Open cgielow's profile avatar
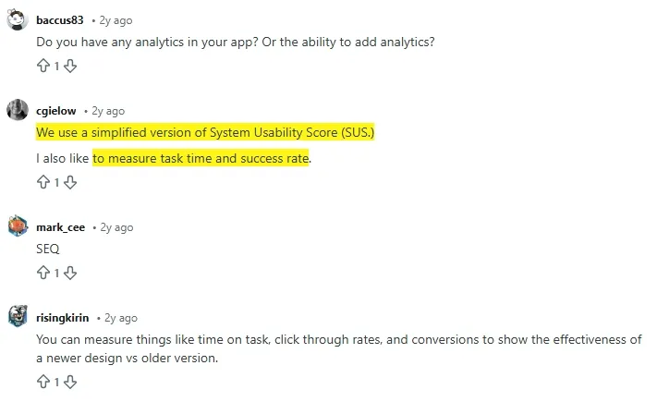Screen dimensions: 657x402 click(x=18, y=110)
